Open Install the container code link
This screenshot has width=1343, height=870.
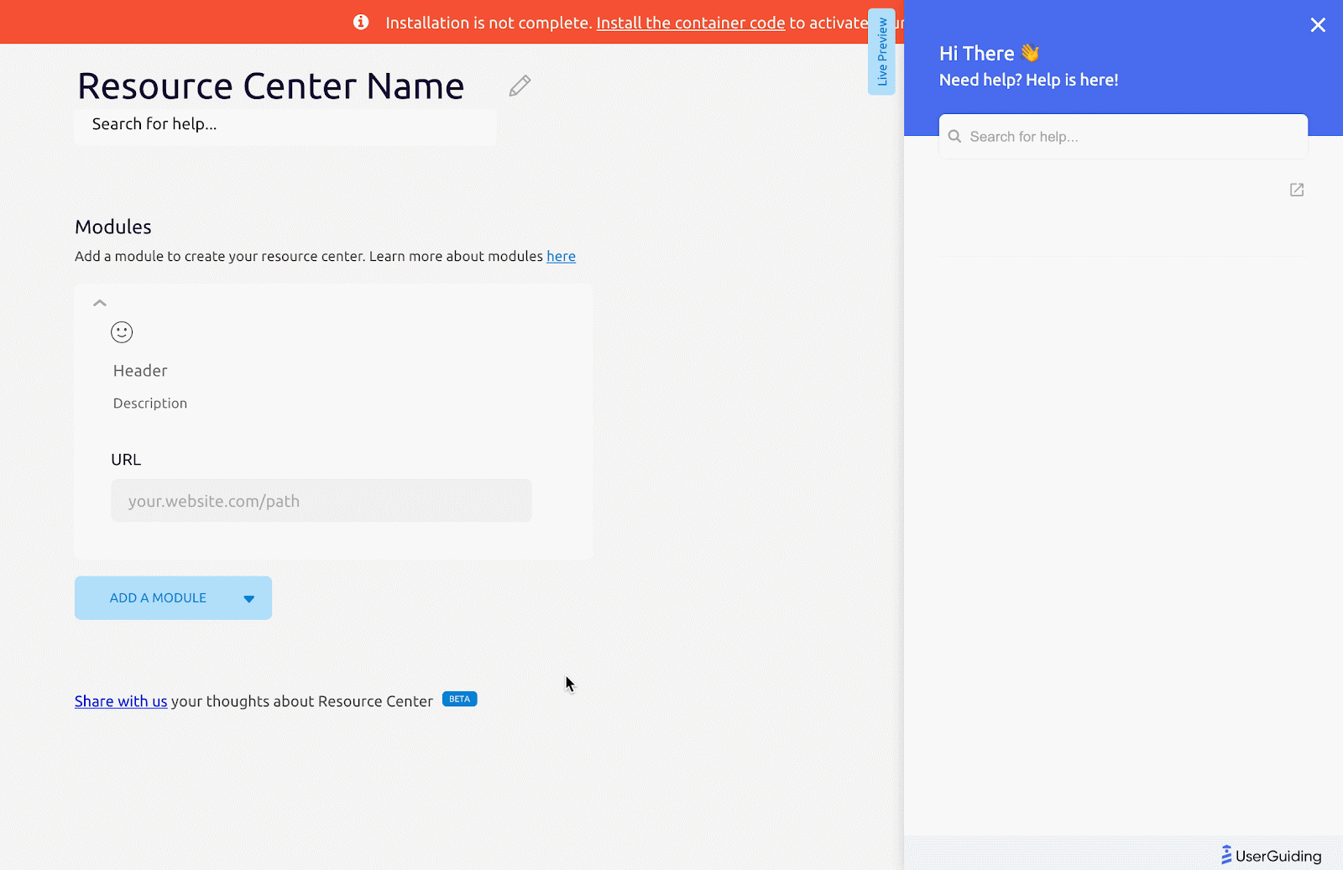(691, 23)
